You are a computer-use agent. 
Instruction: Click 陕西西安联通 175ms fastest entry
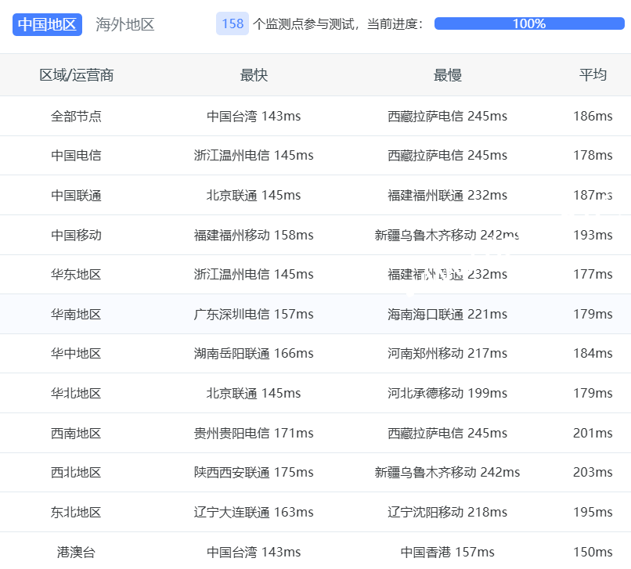[254, 473]
